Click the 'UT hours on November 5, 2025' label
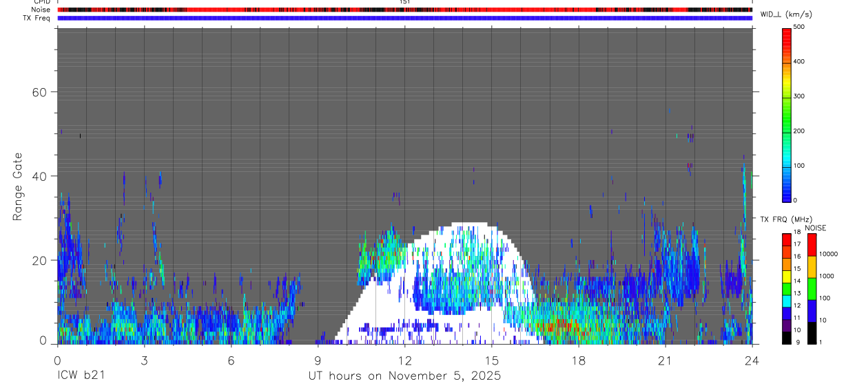The height and width of the screenshot is (390, 846). coord(404,376)
